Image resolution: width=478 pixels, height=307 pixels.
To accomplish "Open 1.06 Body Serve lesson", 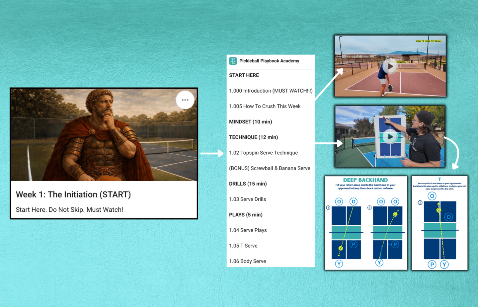I will pyautogui.click(x=247, y=261).
